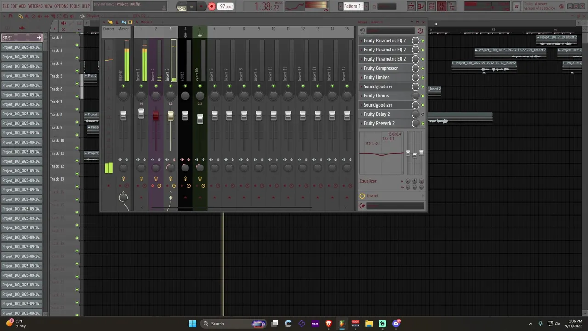The height and width of the screenshot is (331, 588).
Task: Pause playback in the transport bar
Action: tap(192, 6)
